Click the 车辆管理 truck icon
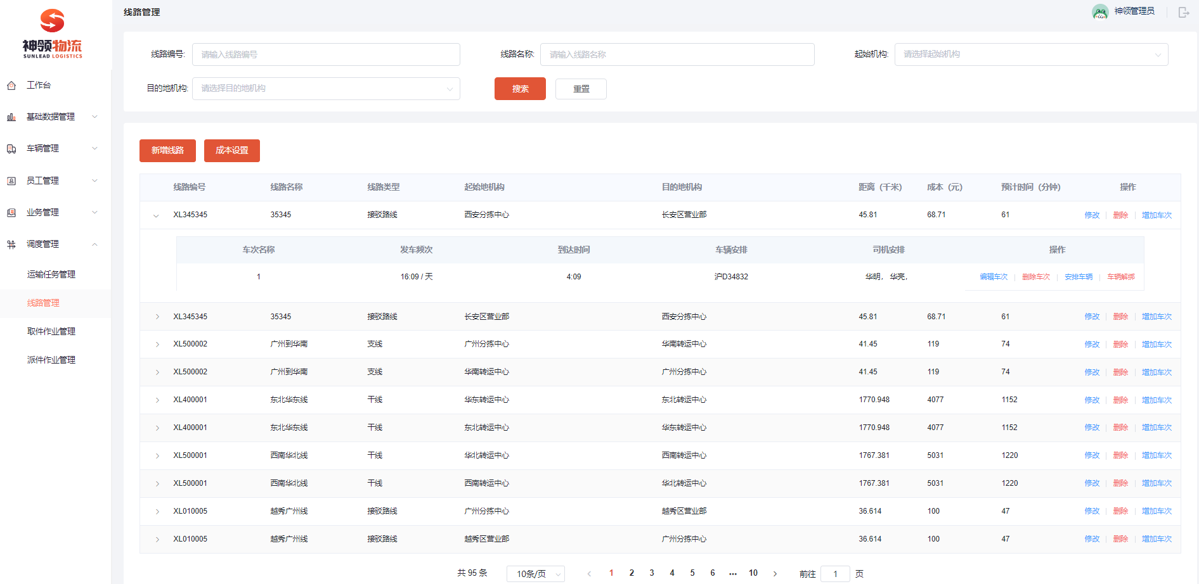1199x584 pixels. [x=11, y=149]
